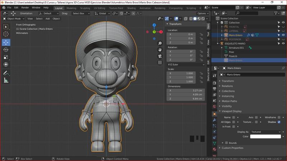Select the Move tool in left toolbar

(6, 42)
